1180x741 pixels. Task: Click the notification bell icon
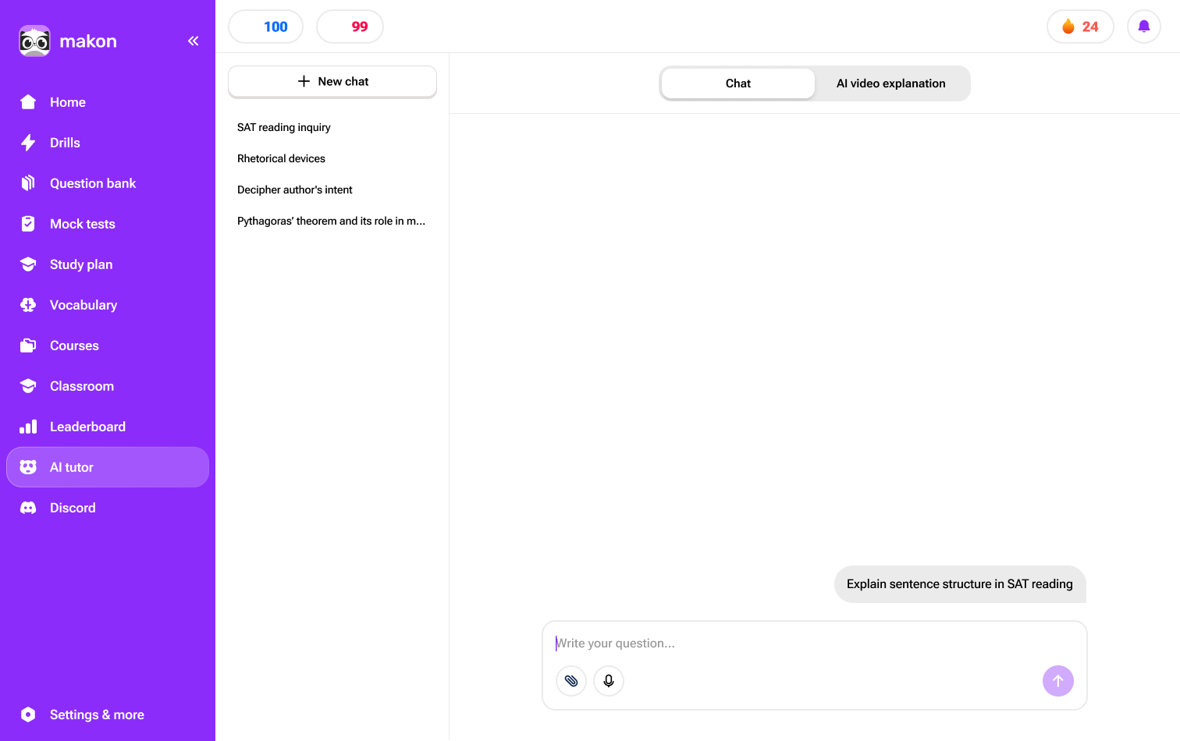[x=1144, y=26]
